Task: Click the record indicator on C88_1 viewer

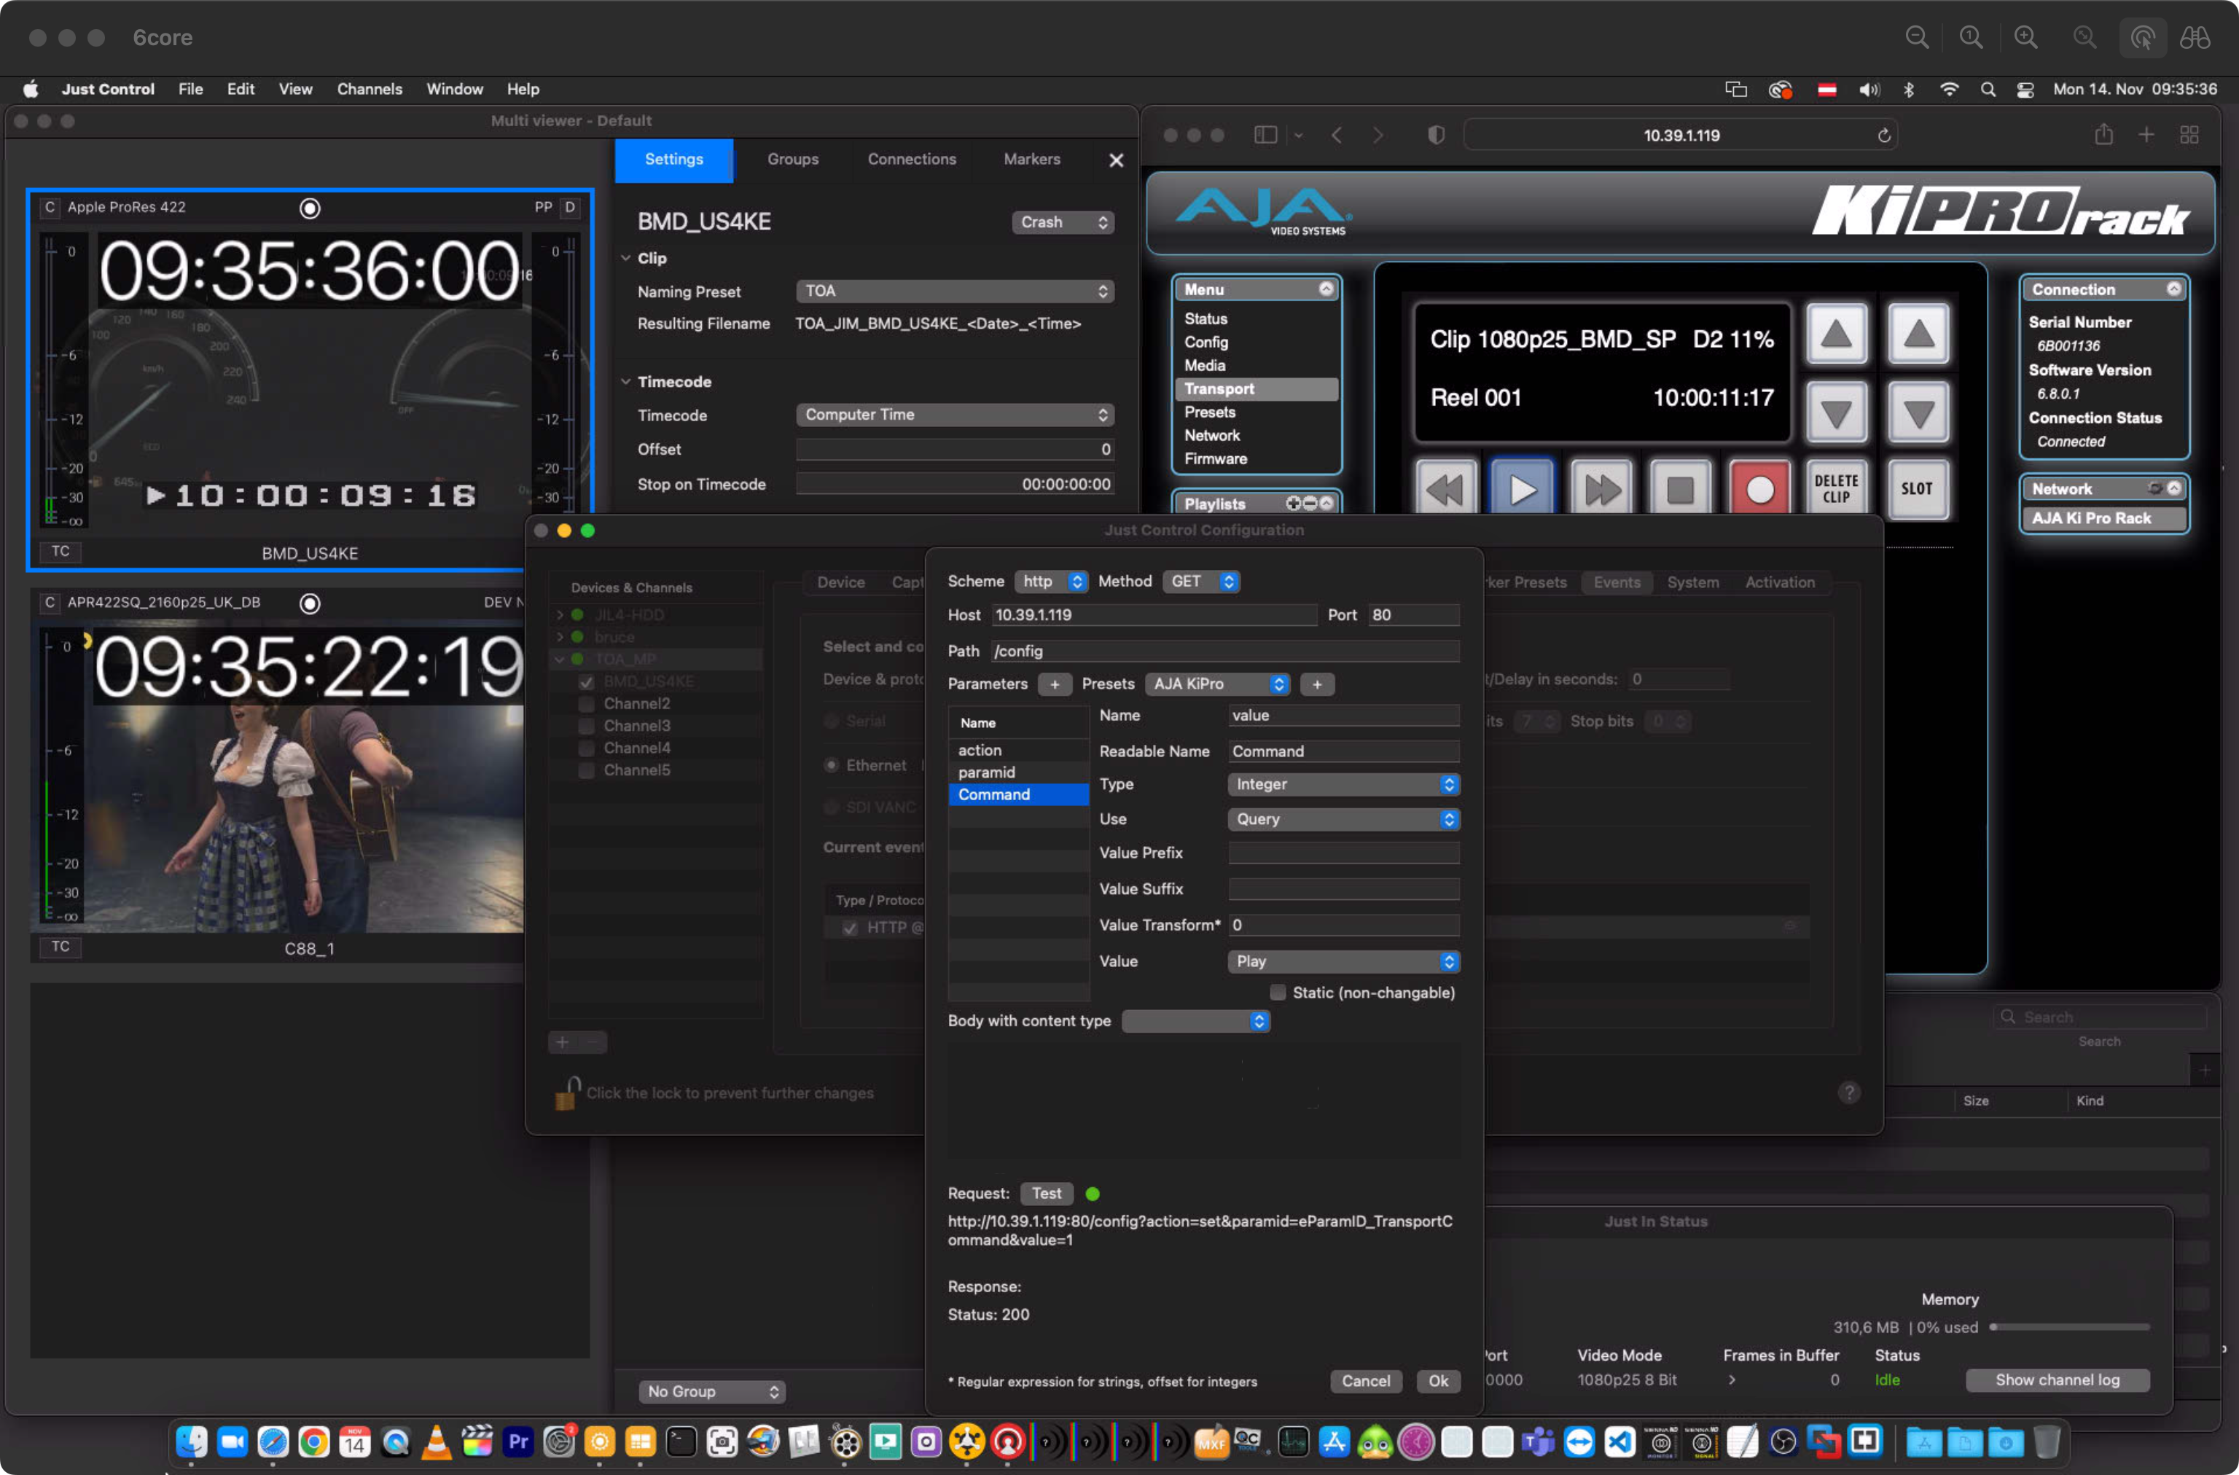Action: 310,603
